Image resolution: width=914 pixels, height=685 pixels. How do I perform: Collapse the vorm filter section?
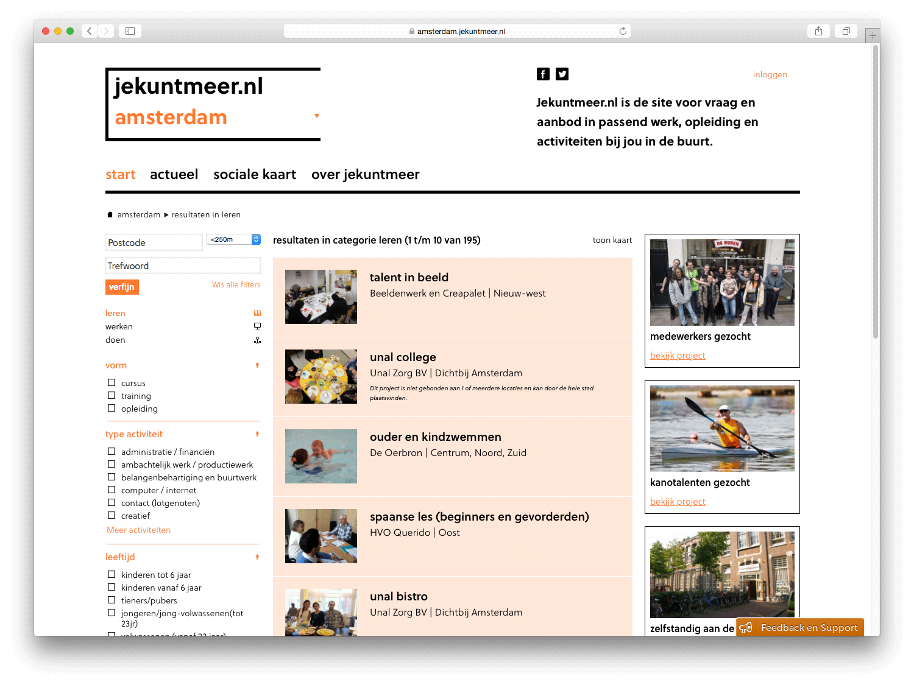257,365
